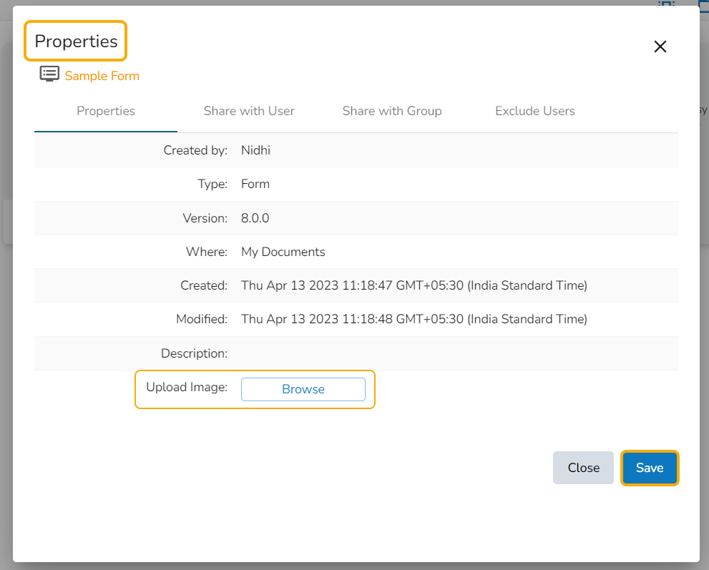Click the Properties dialog heading
This screenshot has width=709, height=570.
pyautogui.click(x=76, y=41)
